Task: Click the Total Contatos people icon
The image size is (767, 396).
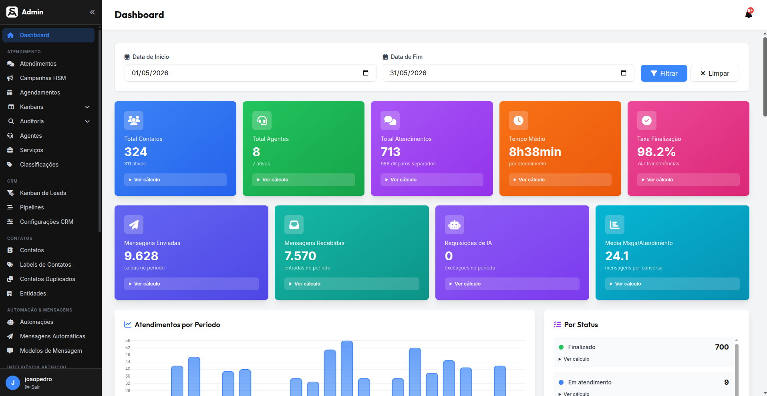Action: (x=134, y=121)
